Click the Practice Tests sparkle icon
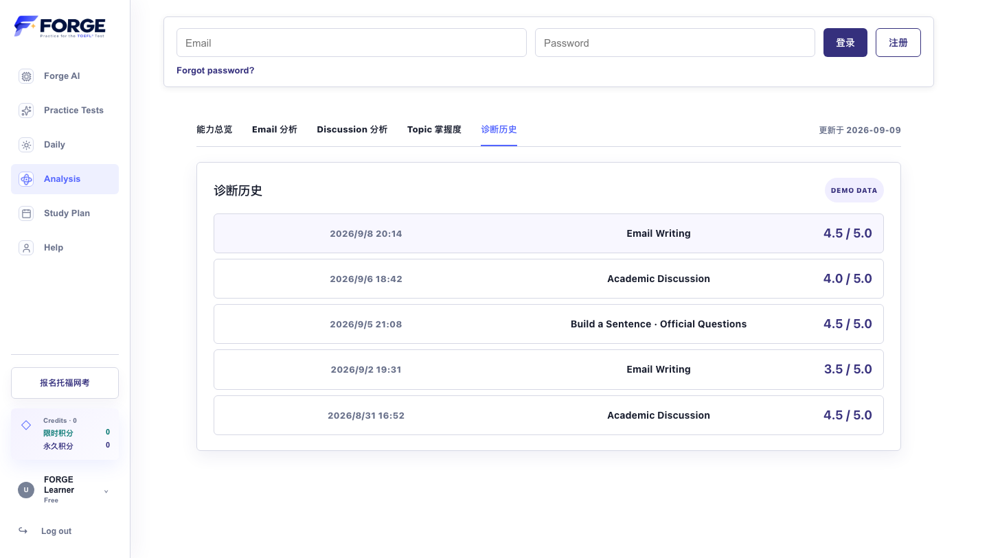Screen dimensions: 989x558 pos(26,111)
